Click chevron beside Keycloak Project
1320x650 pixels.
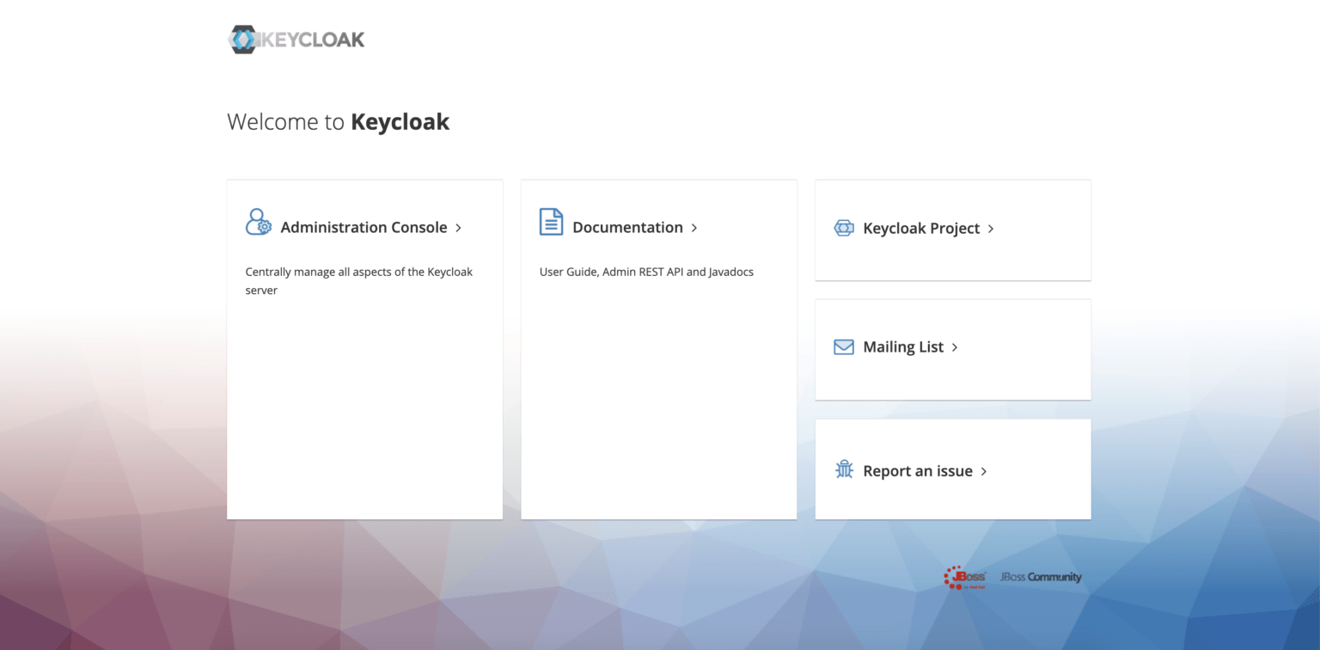click(991, 229)
